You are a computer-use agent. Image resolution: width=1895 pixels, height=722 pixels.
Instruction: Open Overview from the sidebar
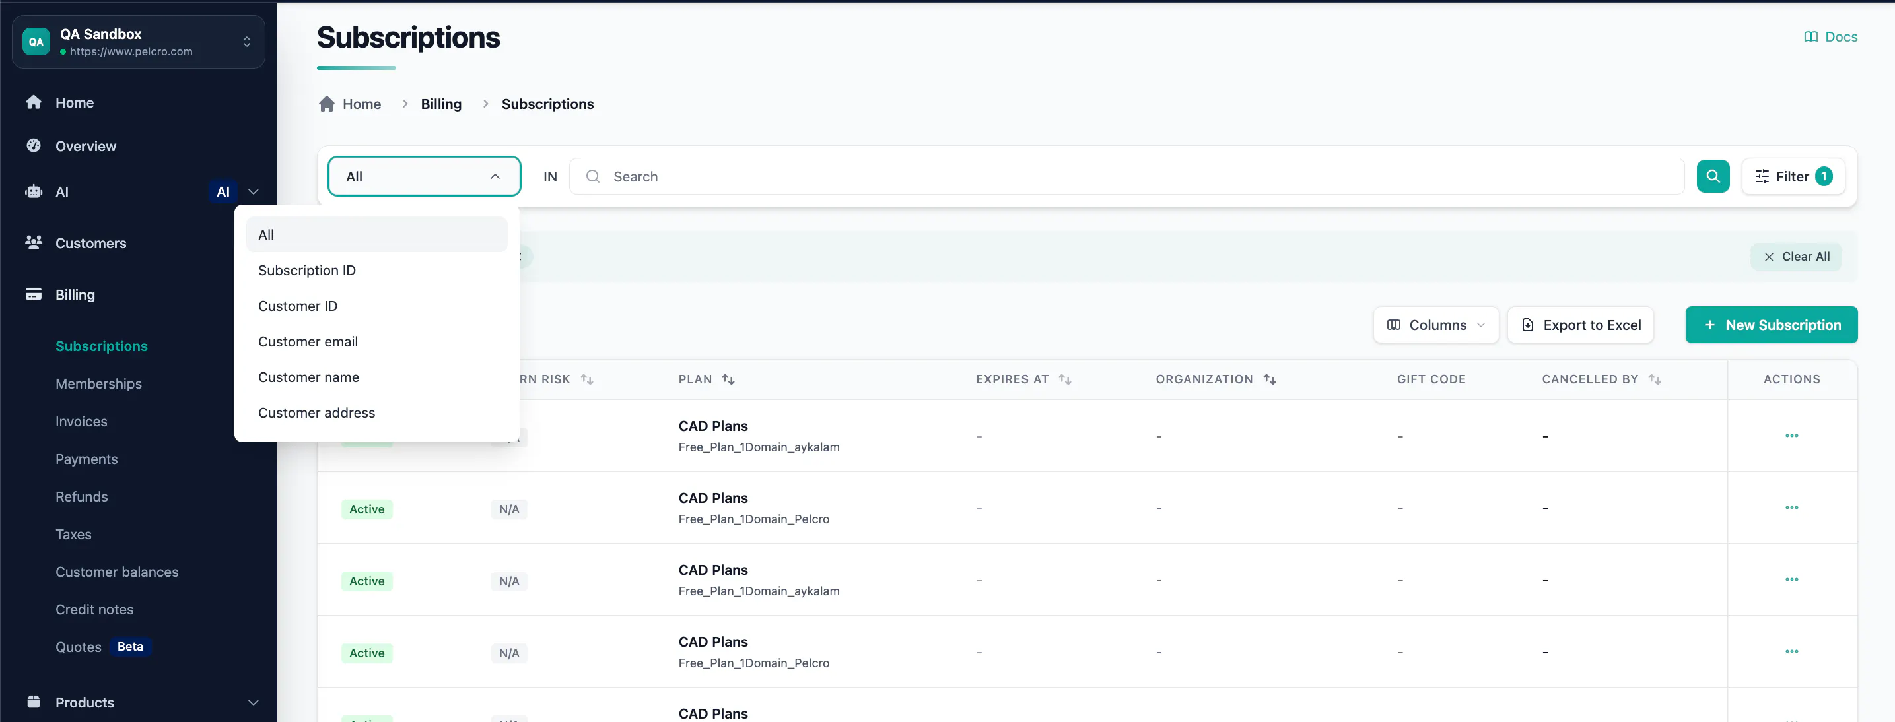click(85, 146)
